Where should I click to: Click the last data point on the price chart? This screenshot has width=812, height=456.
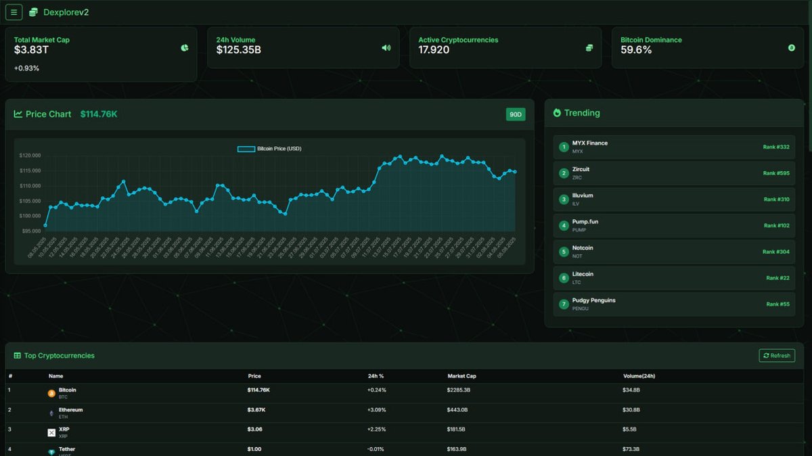coord(515,172)
